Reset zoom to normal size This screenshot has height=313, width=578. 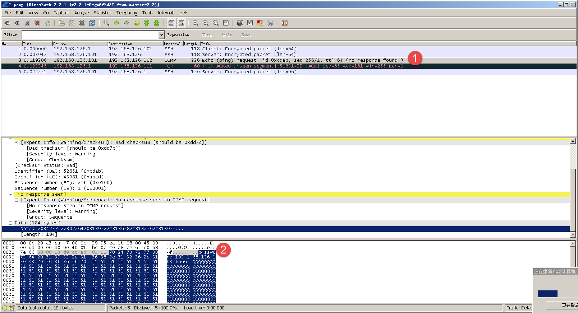coord(216,23)
